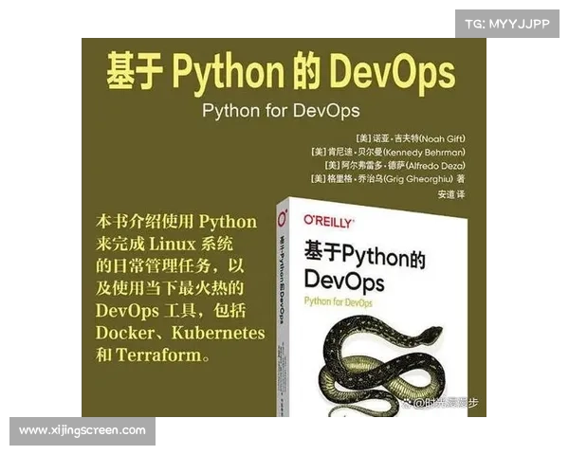Click Docker、Kubernetes line in the description

180,334
